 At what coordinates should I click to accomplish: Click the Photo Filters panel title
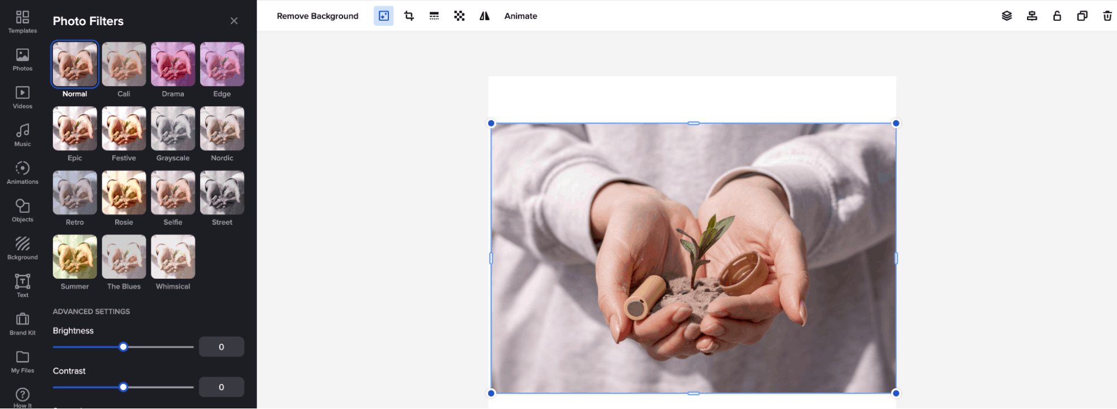(88, 21)
